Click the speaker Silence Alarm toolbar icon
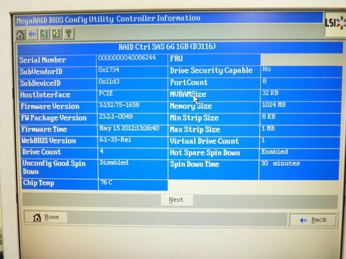The height and width of the screenshot is (259, 346). pos(56,33)
